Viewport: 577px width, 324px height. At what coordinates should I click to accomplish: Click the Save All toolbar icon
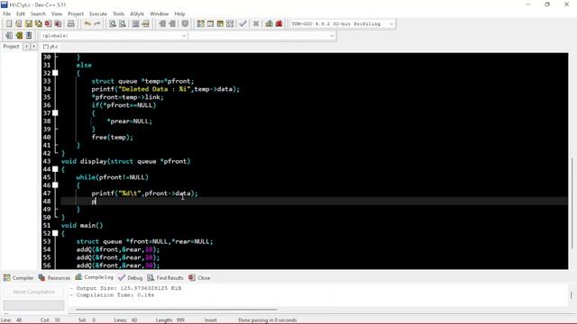[38, 24]
